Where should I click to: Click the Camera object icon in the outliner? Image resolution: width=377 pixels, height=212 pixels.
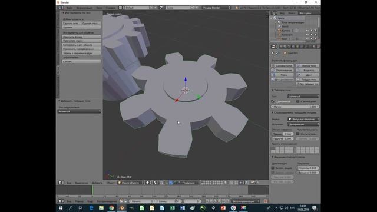coord(279,31)
